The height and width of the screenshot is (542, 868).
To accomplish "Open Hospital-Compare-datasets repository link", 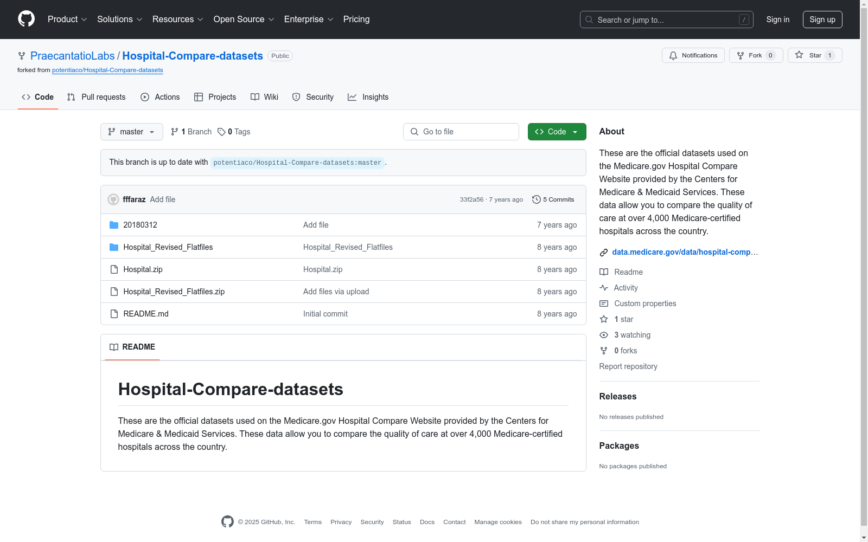I will 193,56.
